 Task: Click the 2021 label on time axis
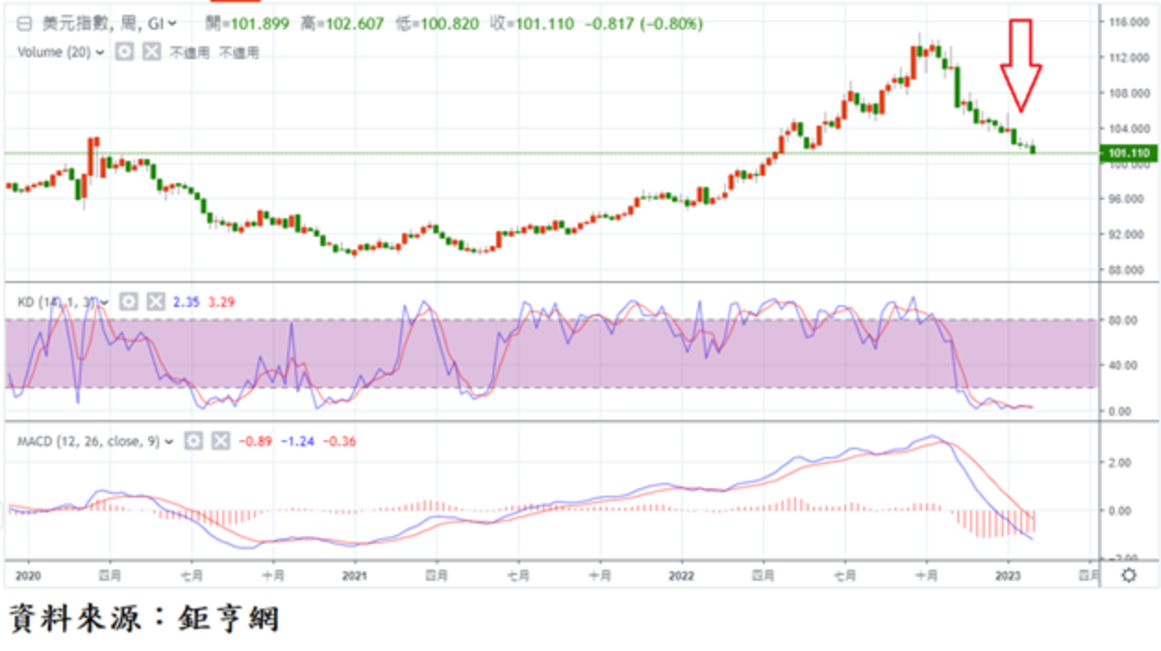356,575
